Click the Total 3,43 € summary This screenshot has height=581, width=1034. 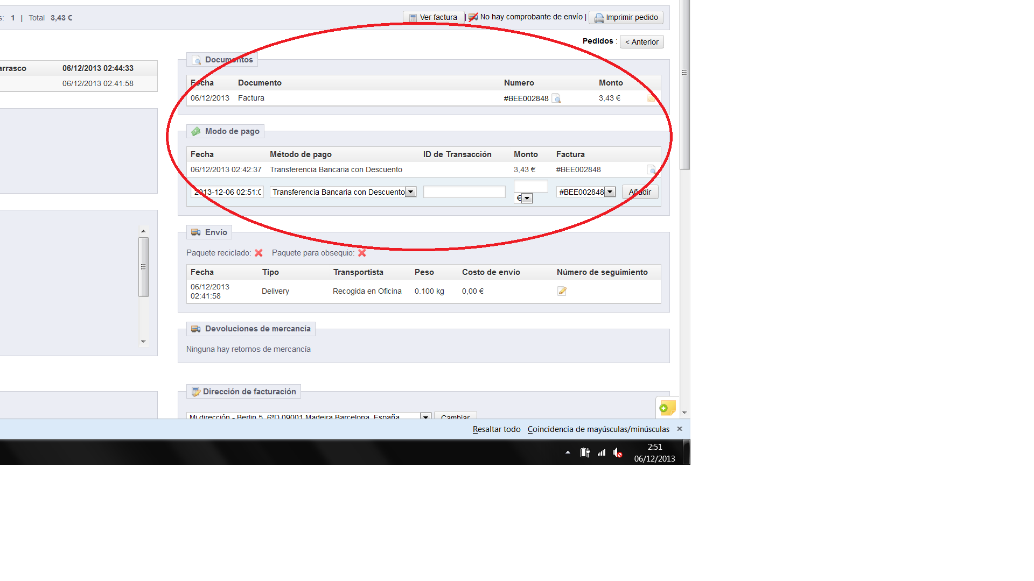click(50, 18)
